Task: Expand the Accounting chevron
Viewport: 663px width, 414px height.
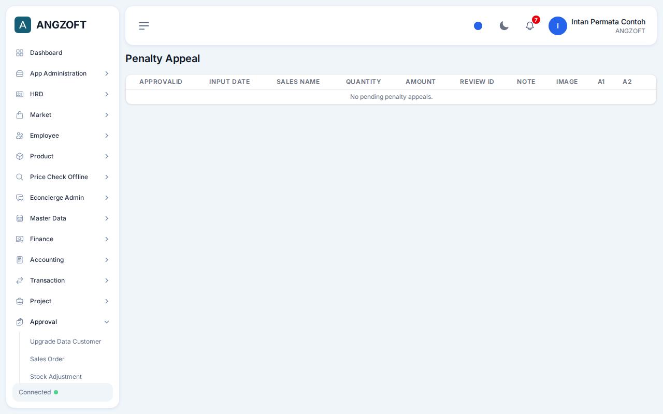Action: click(x=107, y=260)
